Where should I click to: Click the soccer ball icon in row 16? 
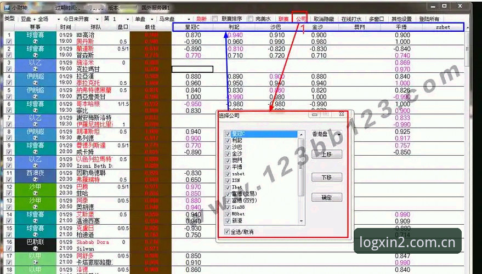pos(35,248)
